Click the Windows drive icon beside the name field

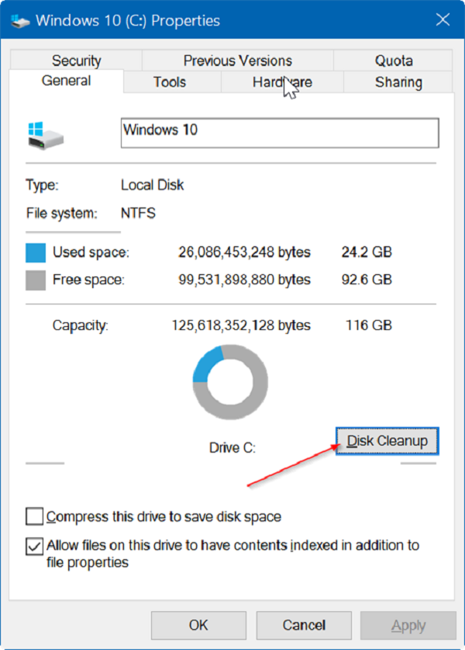click(x=43, y=133)
